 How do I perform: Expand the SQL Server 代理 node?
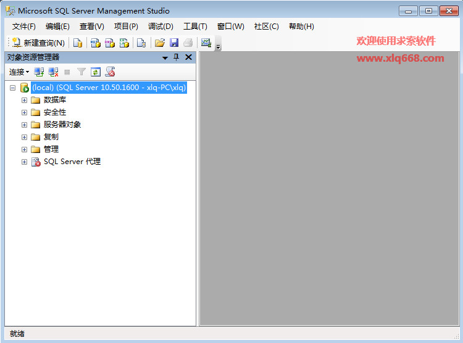tap(24, 162)
